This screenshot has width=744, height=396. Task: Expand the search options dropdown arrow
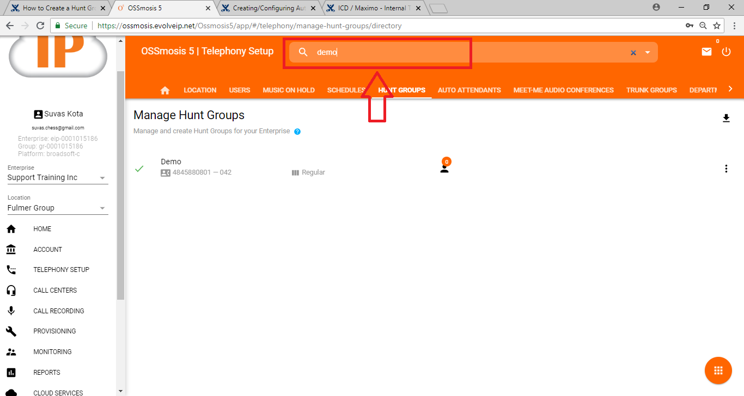(648, 53)
